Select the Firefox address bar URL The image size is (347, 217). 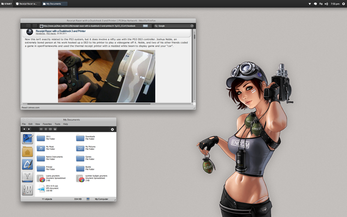pyautogui.click(x=89, y=26)
